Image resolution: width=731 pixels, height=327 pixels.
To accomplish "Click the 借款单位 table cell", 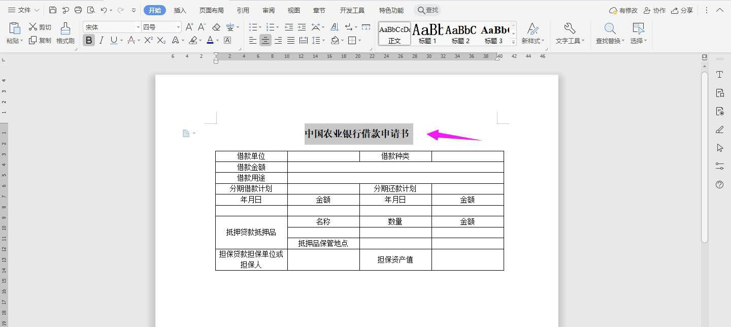I will tap(251, 156).
